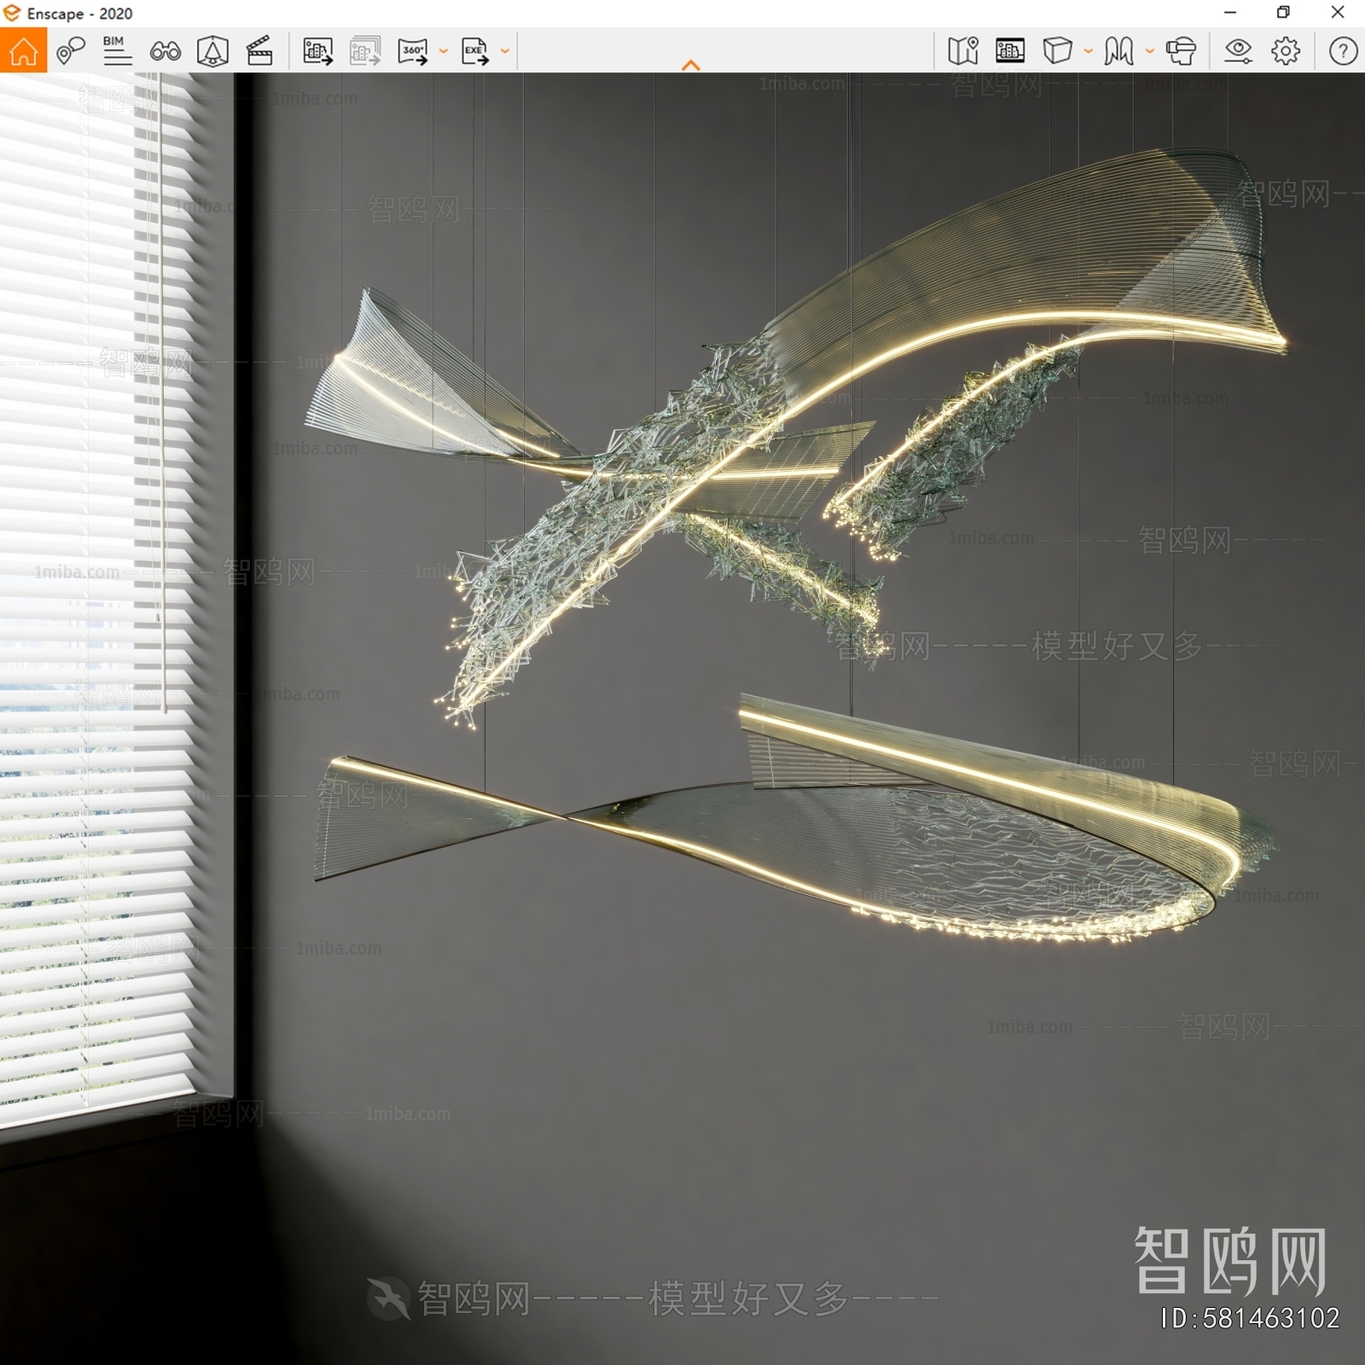Click the orange Home button
This screenshot has height=1365, width=1365.
(x=23, y=51)
